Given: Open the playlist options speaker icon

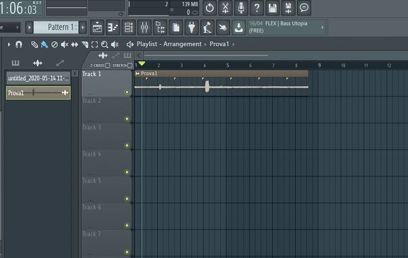Looking at the screenshot, I should 130,45.
